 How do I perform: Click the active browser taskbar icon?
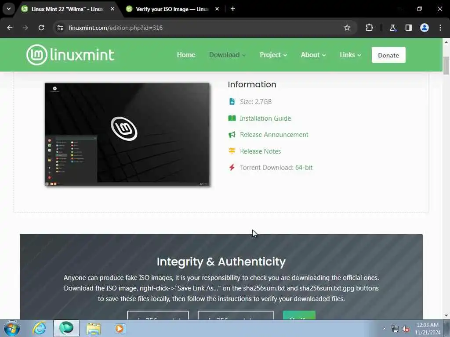[66, 328]
